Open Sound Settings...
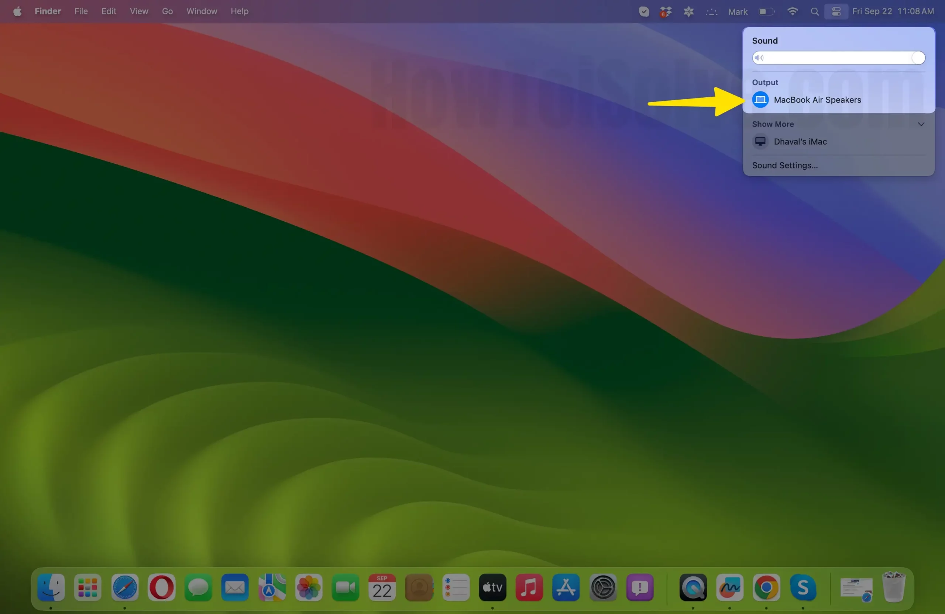The image size is (945, 614). [784, 166]
